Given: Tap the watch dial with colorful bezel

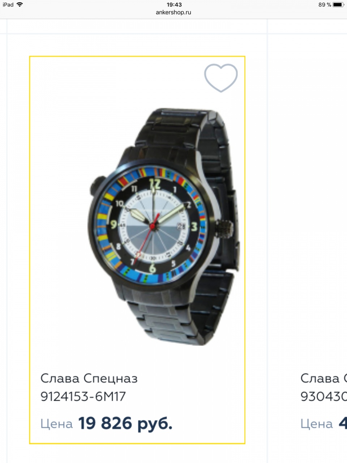Looking at the screenshot, I should (153, 226).
